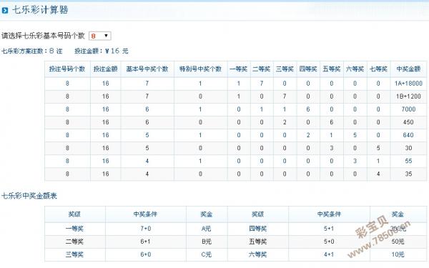Click the 640 prize amount cell
This screenshot has width=429, height=268.
click(408, 135)
